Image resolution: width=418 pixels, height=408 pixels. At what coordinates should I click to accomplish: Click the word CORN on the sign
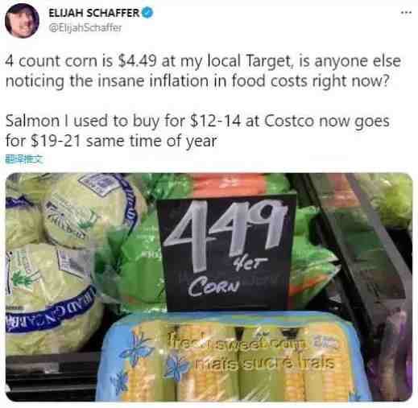[x=213, y=287]
